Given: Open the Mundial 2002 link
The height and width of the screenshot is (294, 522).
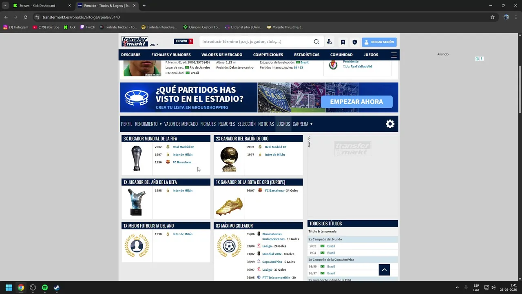Looking at the screenshot, I should tap(272, 254).
